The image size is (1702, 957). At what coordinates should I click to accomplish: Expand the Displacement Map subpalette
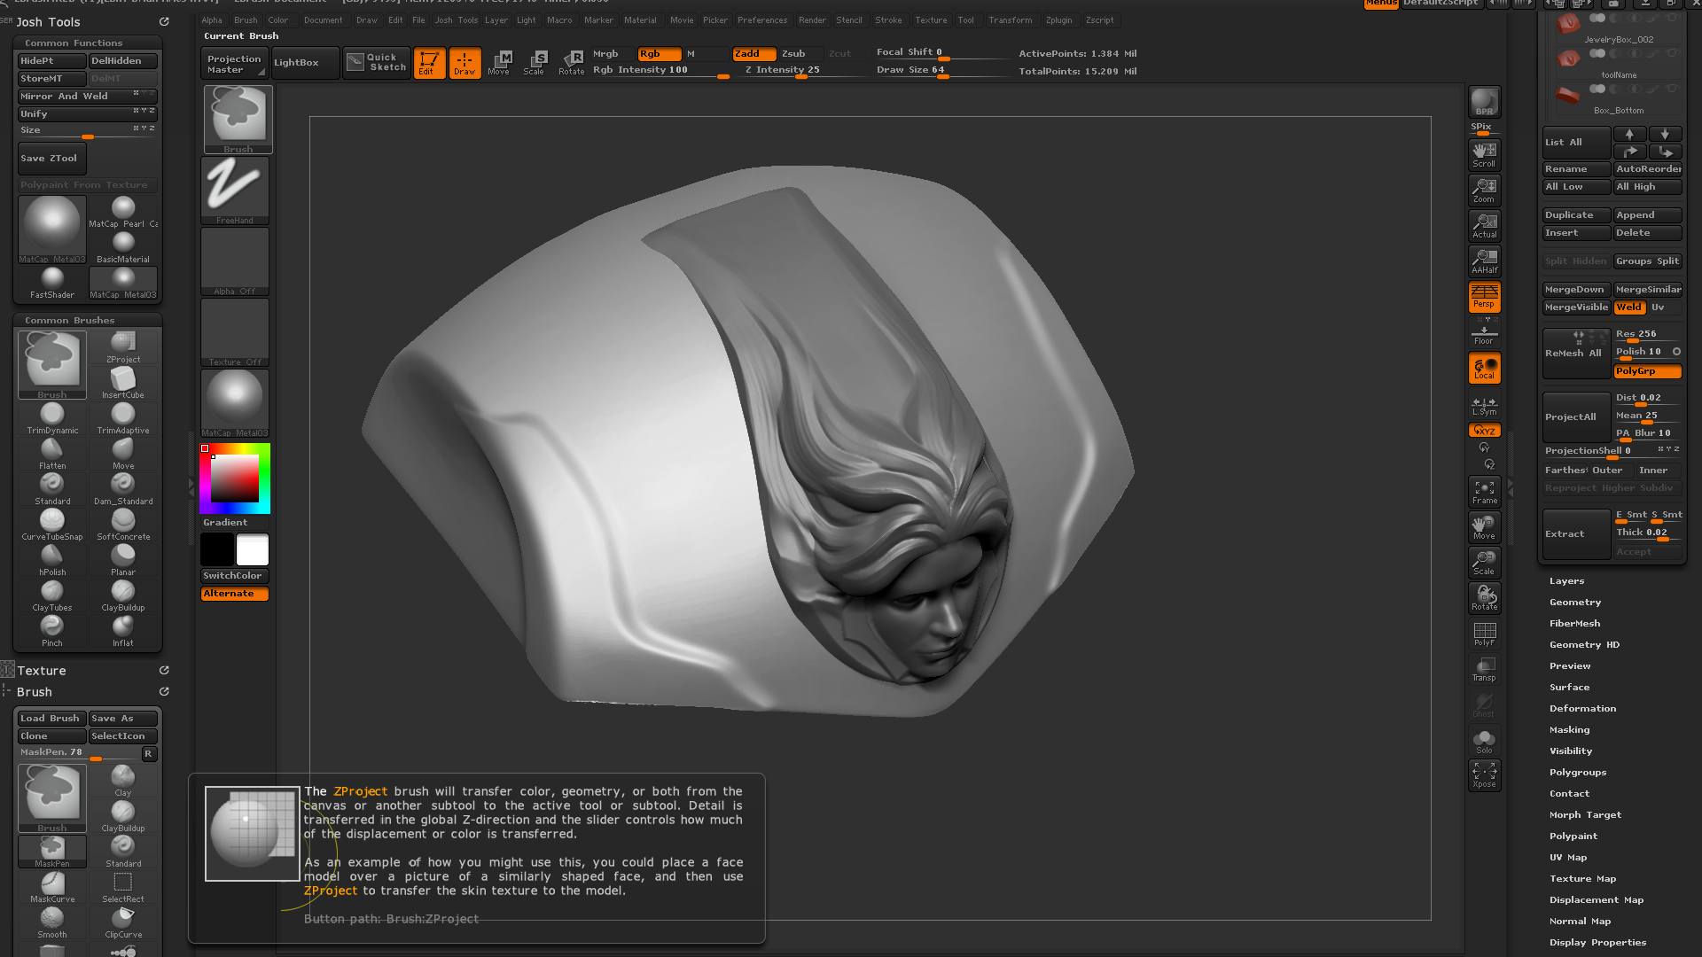tap(1596, 900)
